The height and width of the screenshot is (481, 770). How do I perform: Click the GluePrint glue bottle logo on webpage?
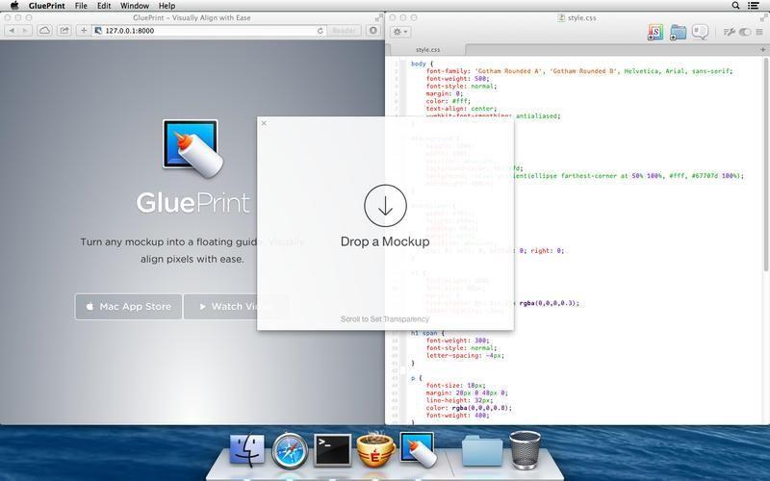tap(192, 148)
